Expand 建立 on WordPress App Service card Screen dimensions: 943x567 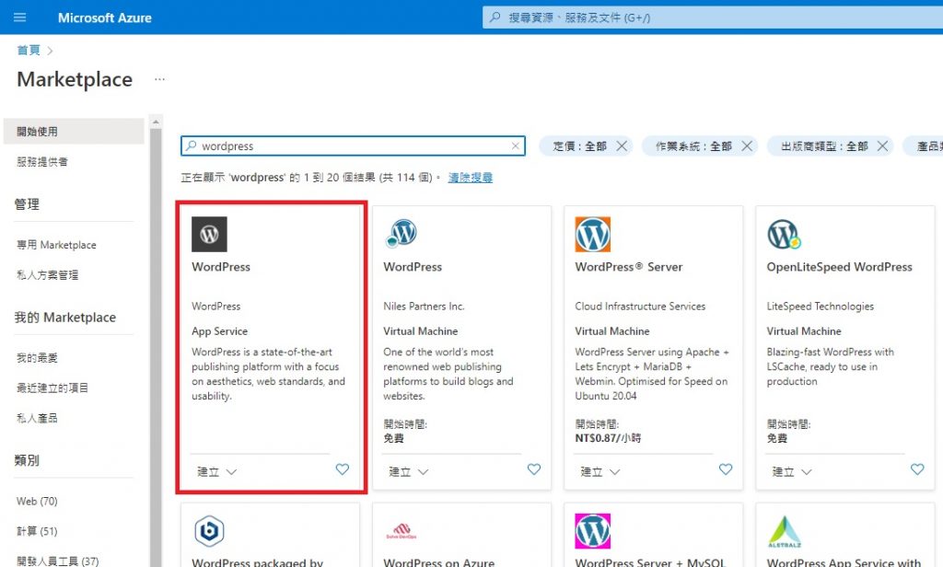pos(217,472)
